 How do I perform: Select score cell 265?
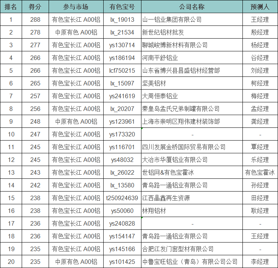click(x=35, y=83)
